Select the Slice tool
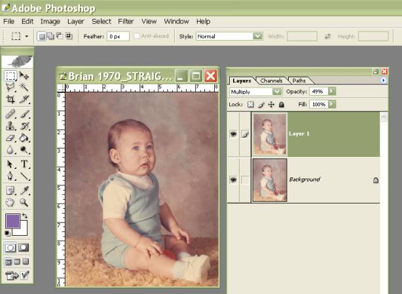The width and height of the screenshot is (402, 294). click(24, 99)
